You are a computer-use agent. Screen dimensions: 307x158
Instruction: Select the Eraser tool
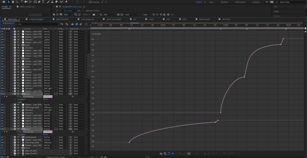pyautogui.click(x=56, y=2)
